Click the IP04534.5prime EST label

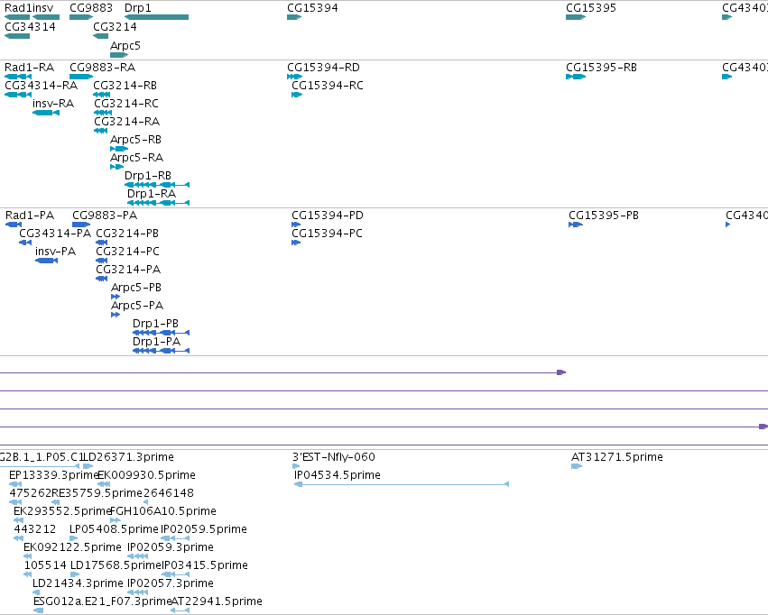(337, 475)
